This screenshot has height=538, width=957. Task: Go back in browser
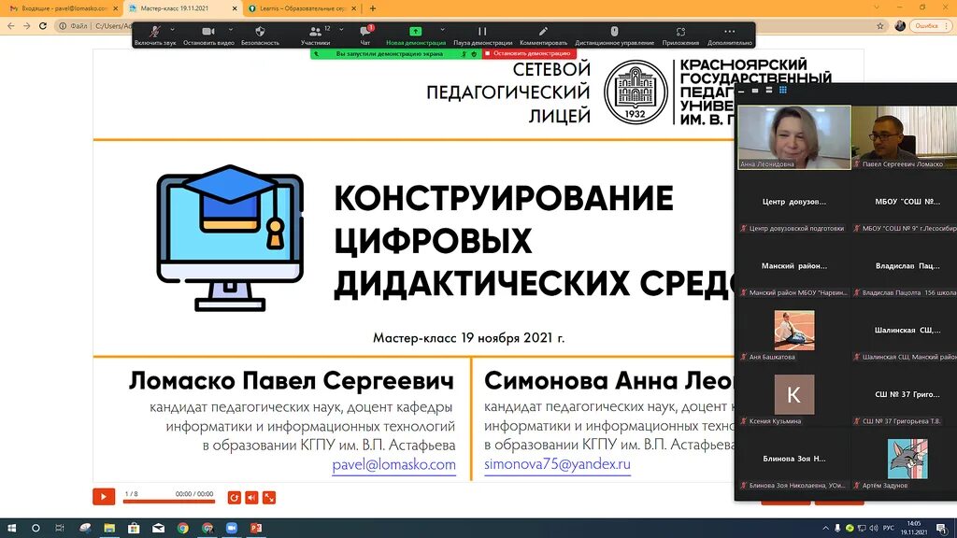11,25
